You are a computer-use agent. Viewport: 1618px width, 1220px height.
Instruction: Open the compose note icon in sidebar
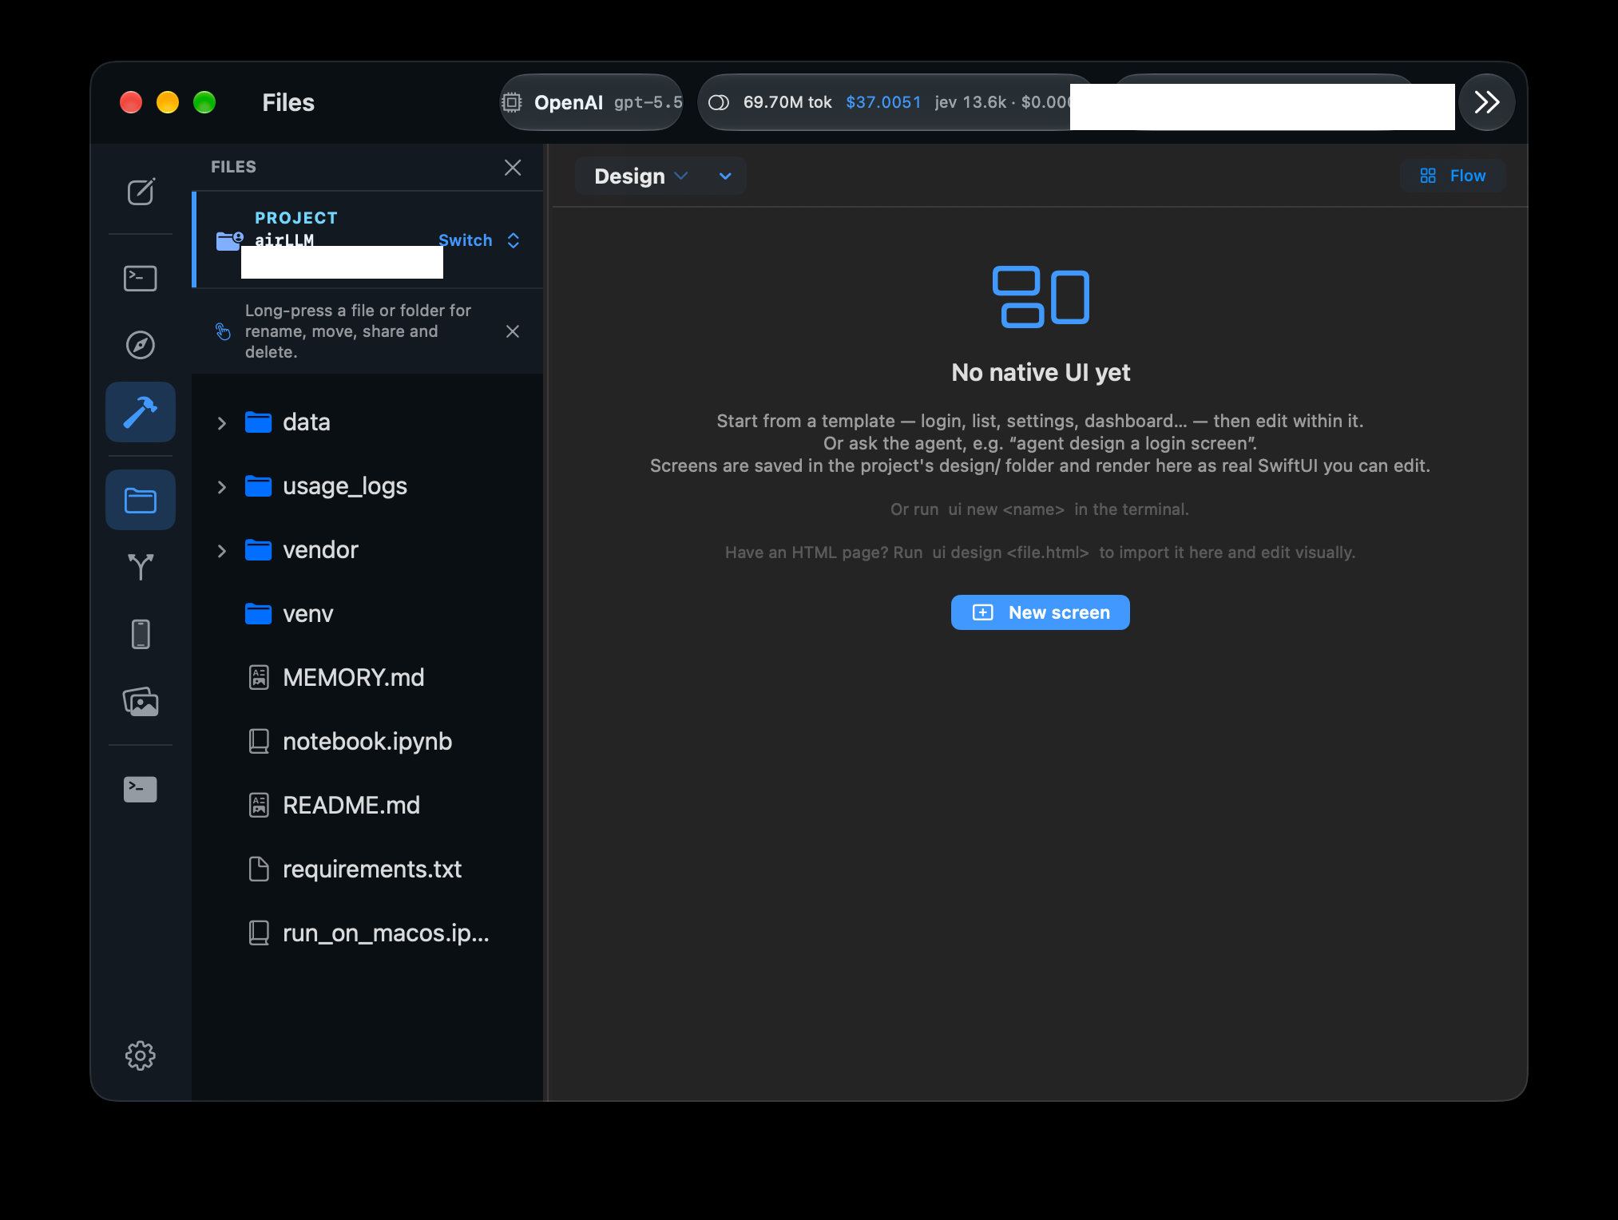[x=141, y=192]
